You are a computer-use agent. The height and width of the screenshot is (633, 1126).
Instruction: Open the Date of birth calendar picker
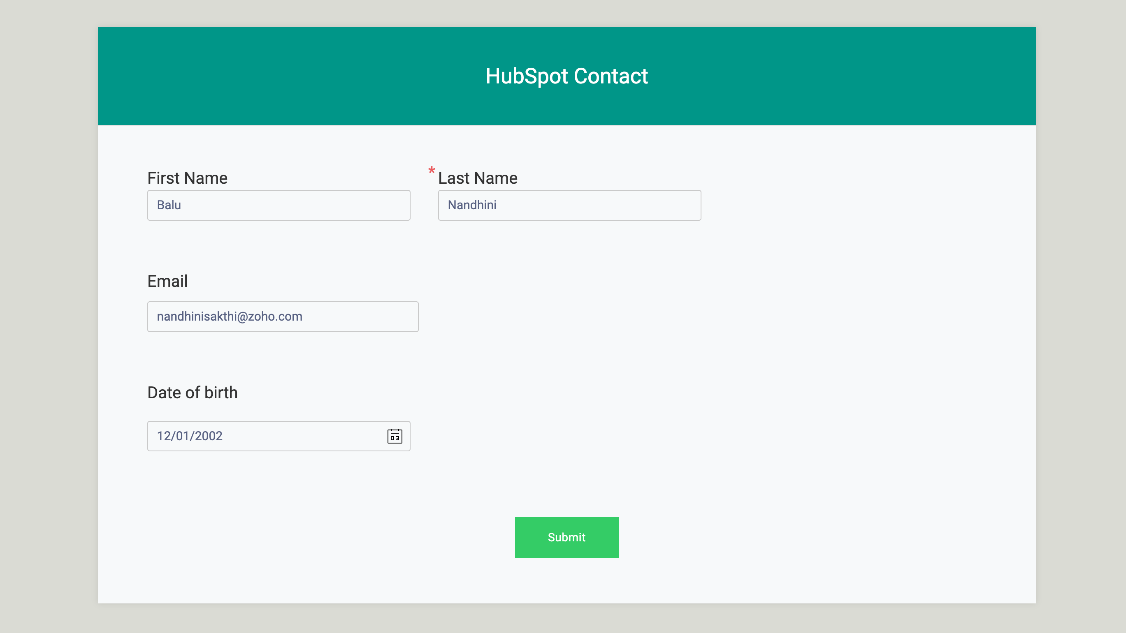click(395, 436)
